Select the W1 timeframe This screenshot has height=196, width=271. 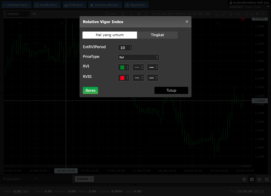pyautogui.click(x=201, y=14)
